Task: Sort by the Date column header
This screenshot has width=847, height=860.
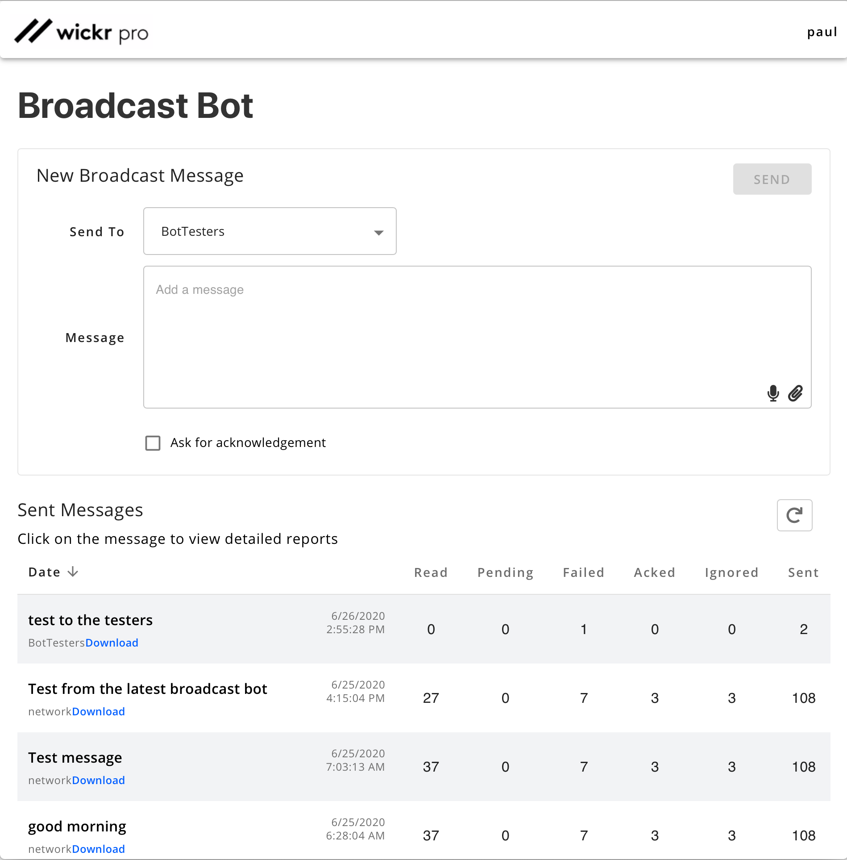Action: point(44,572)
